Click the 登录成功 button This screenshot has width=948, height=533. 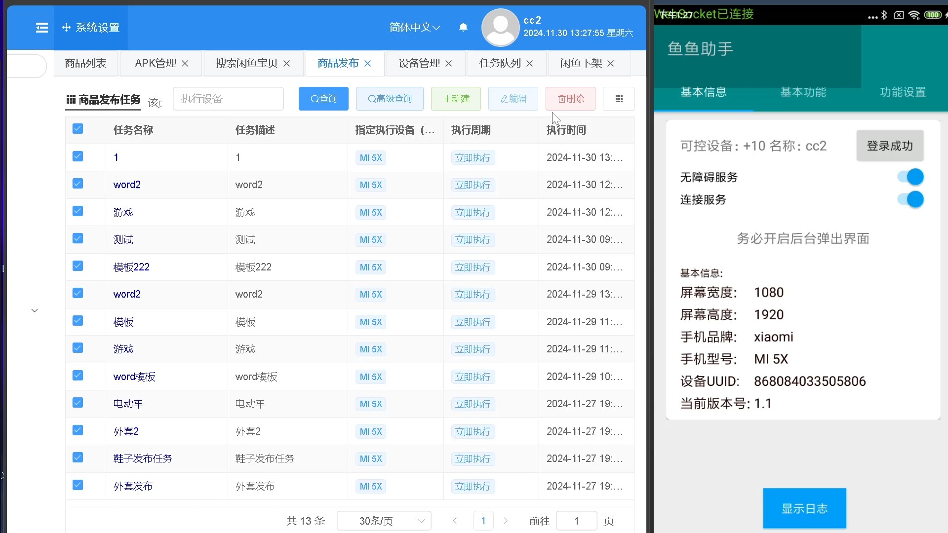890,146
